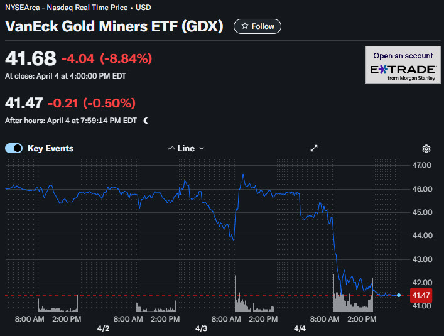Click the Key Events text label
444x336 pixels.
pos(50,149)
